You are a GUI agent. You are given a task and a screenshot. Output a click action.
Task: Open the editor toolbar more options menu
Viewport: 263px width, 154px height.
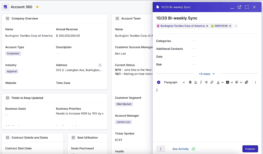click(255, 82)
